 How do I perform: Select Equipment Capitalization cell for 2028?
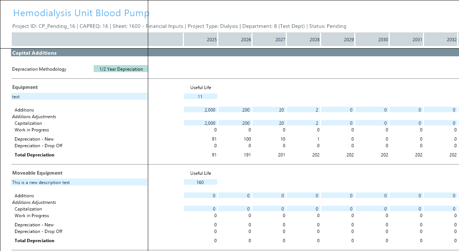tap(303, 123)
